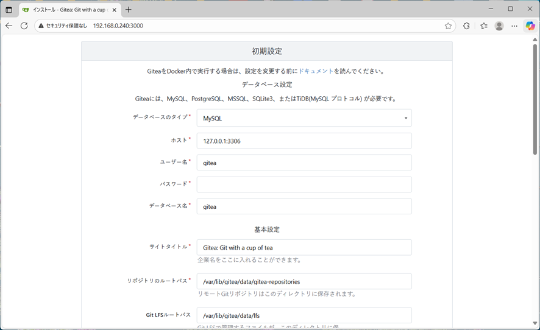
Task: Click the リポジトリのルートパス label
Action: point(157,281)
